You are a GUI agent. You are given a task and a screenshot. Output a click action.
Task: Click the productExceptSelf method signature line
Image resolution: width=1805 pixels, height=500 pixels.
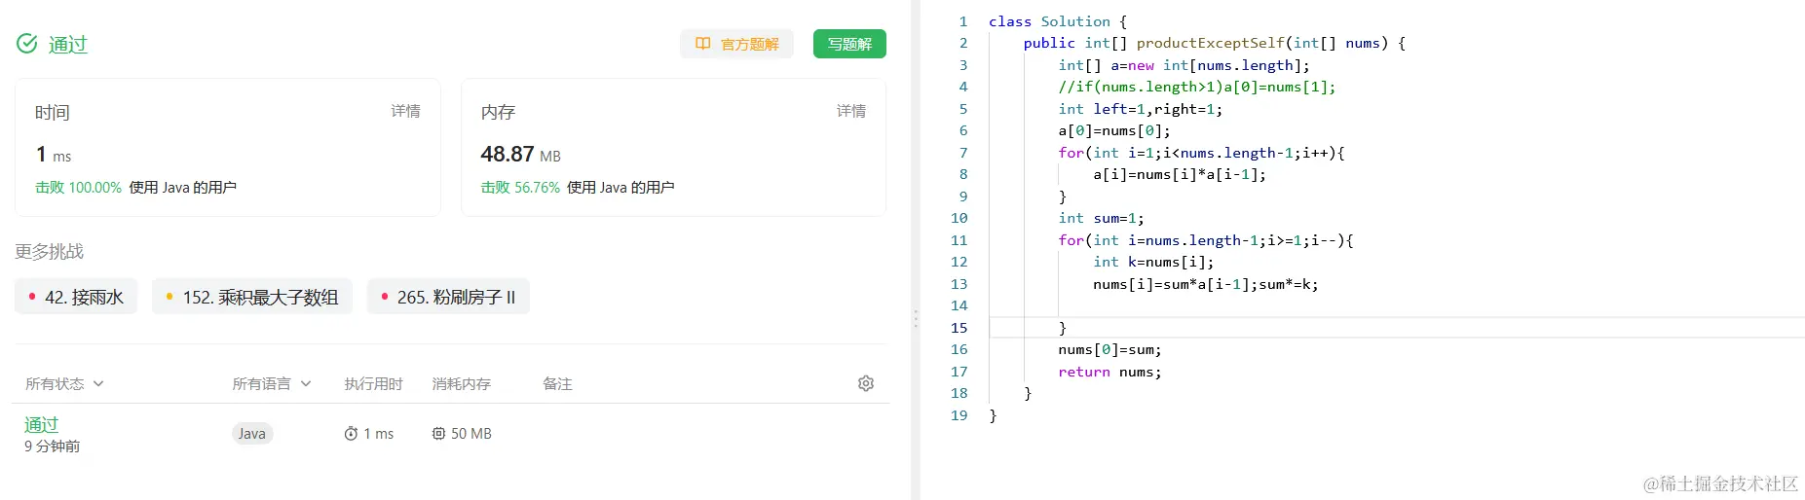(1214, 43)
